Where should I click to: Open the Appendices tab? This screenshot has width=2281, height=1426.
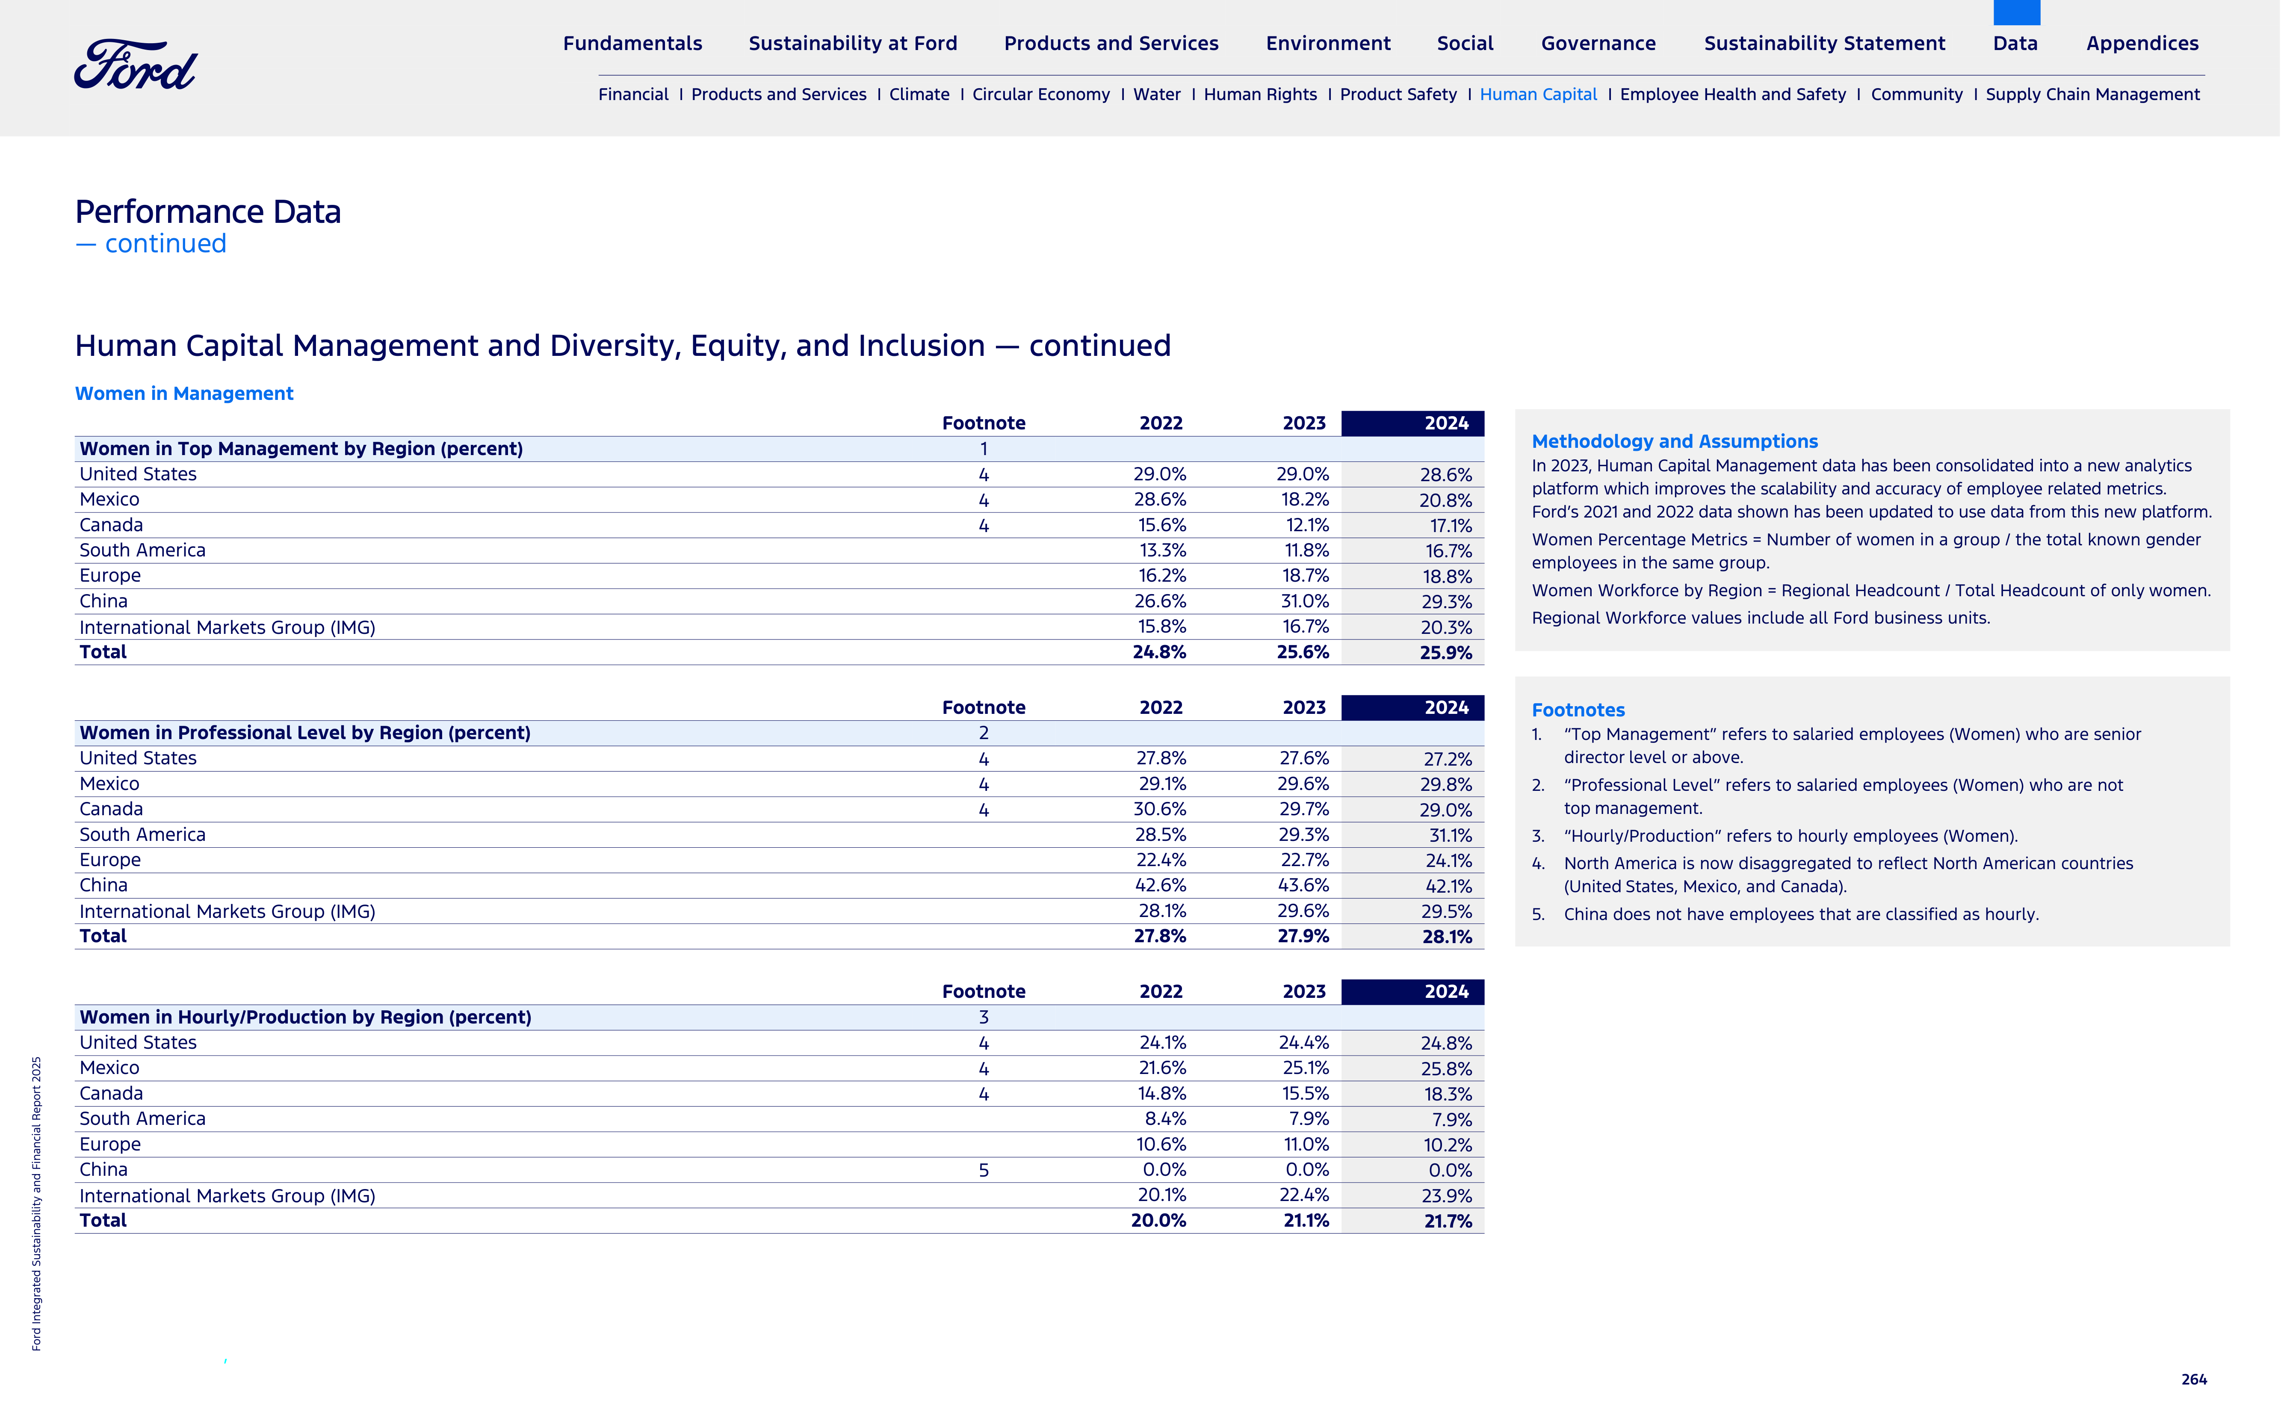2142,43
